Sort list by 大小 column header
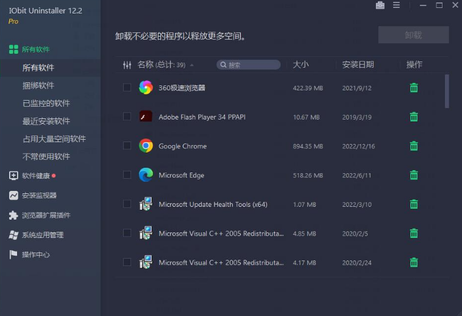This screenshot has width=462, height=316. point(300,65)
